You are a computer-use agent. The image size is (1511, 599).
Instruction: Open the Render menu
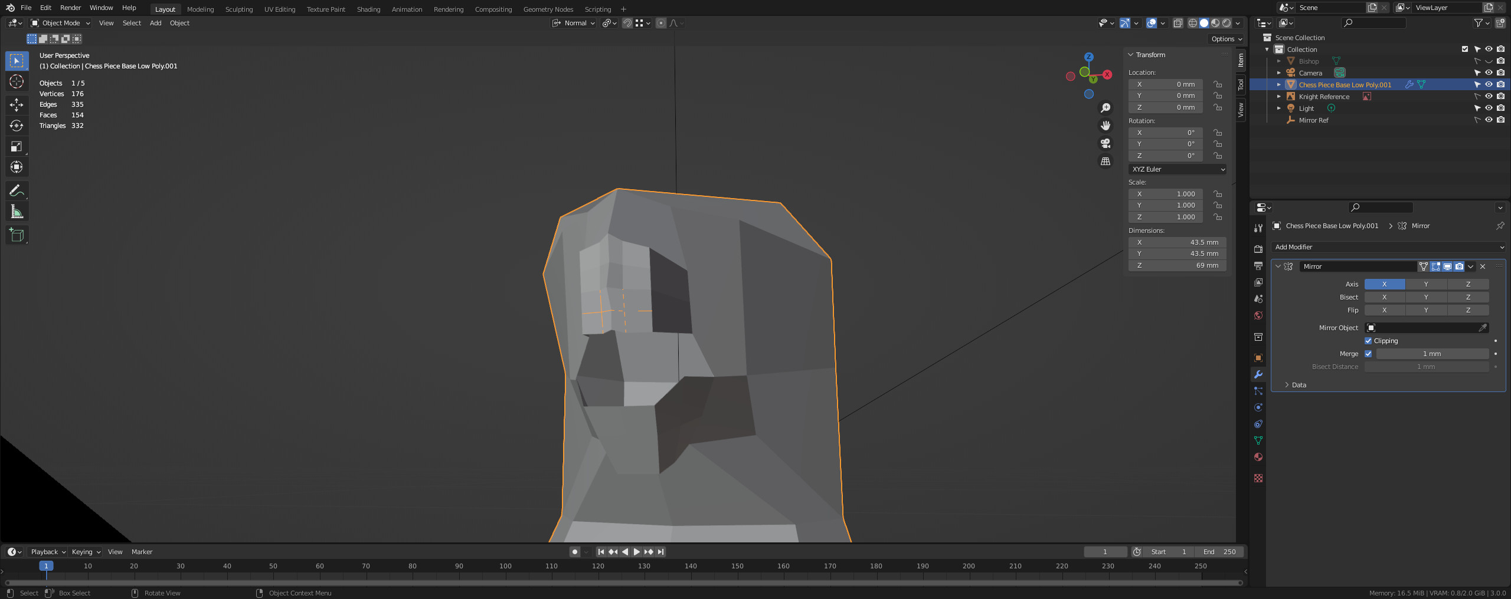coord(70,8)
